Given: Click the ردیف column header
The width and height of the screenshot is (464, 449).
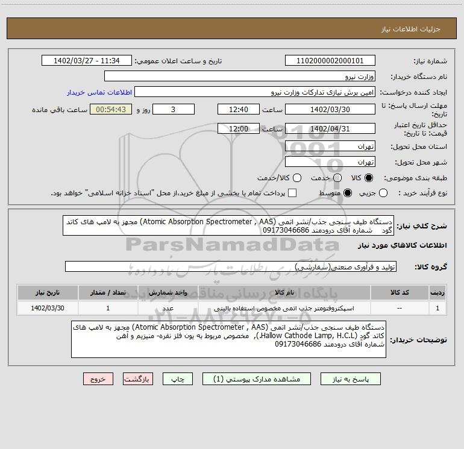Looking at the screenshot, I should pos(437,292).
